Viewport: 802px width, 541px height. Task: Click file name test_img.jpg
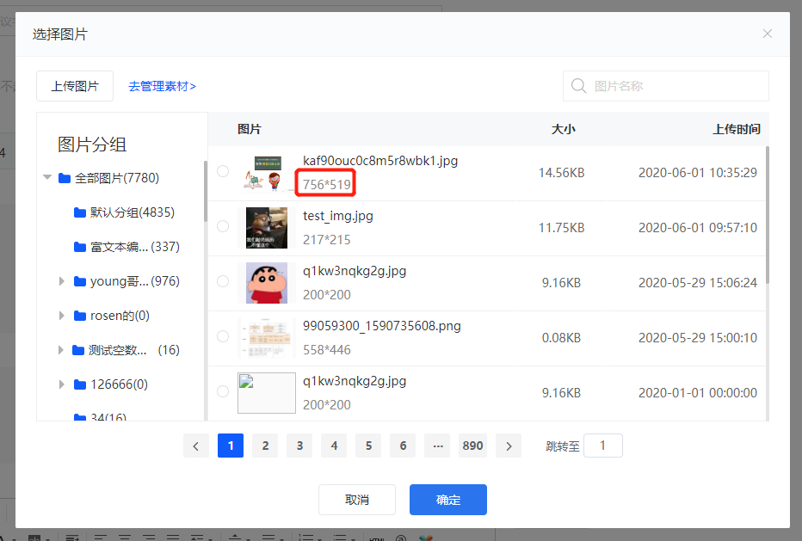point(337,216)
